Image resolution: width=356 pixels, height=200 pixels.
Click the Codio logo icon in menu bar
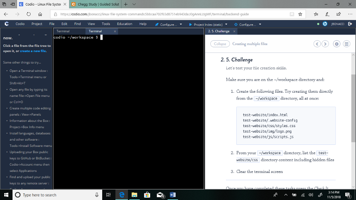(x=7, y=24)
